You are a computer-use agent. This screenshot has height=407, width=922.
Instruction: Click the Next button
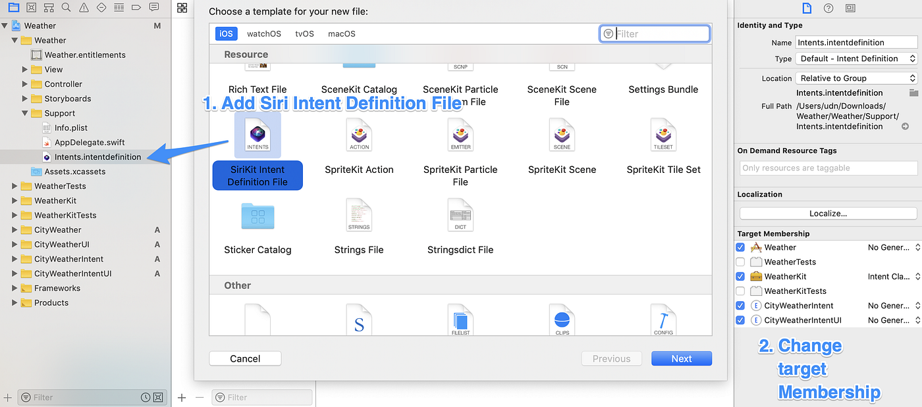pyautogui.click(x=681, y=358)
